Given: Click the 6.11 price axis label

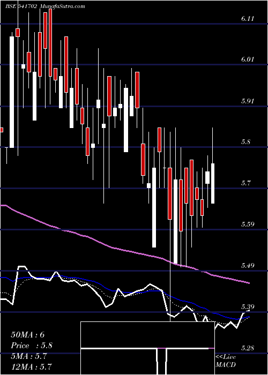Looking at the screenshot, I should coord(248,19).
